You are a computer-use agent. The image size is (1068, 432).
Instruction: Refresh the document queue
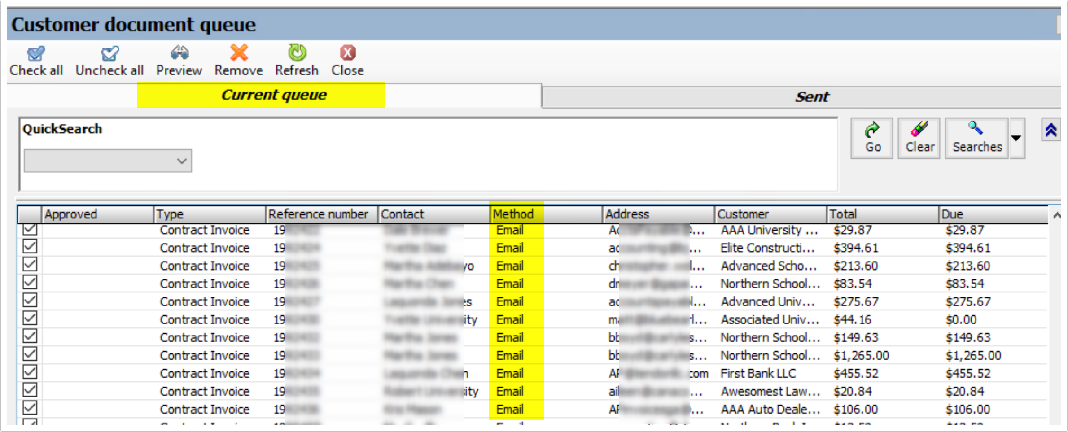(x=297, y=53)
